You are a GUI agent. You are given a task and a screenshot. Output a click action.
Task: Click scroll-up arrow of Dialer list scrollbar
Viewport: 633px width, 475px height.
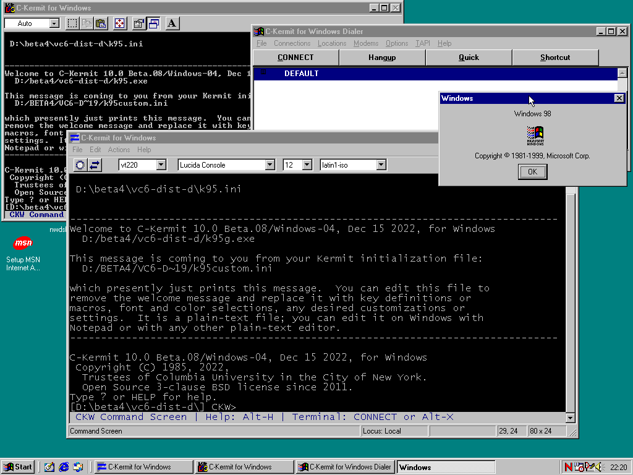pos(622,73)
